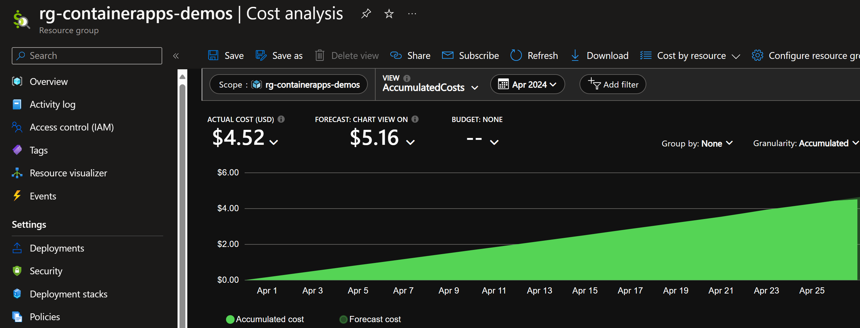Image resolution: width=860 pixels, height=328 pixels.
Task: Click the Refresh toolbar label
Action: coord(542,56)
